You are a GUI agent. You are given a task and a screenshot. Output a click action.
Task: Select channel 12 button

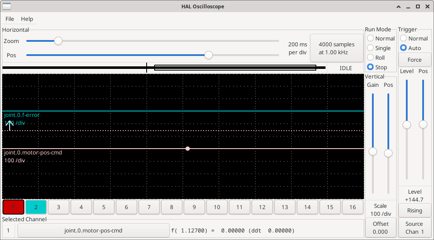coord(262,207)
